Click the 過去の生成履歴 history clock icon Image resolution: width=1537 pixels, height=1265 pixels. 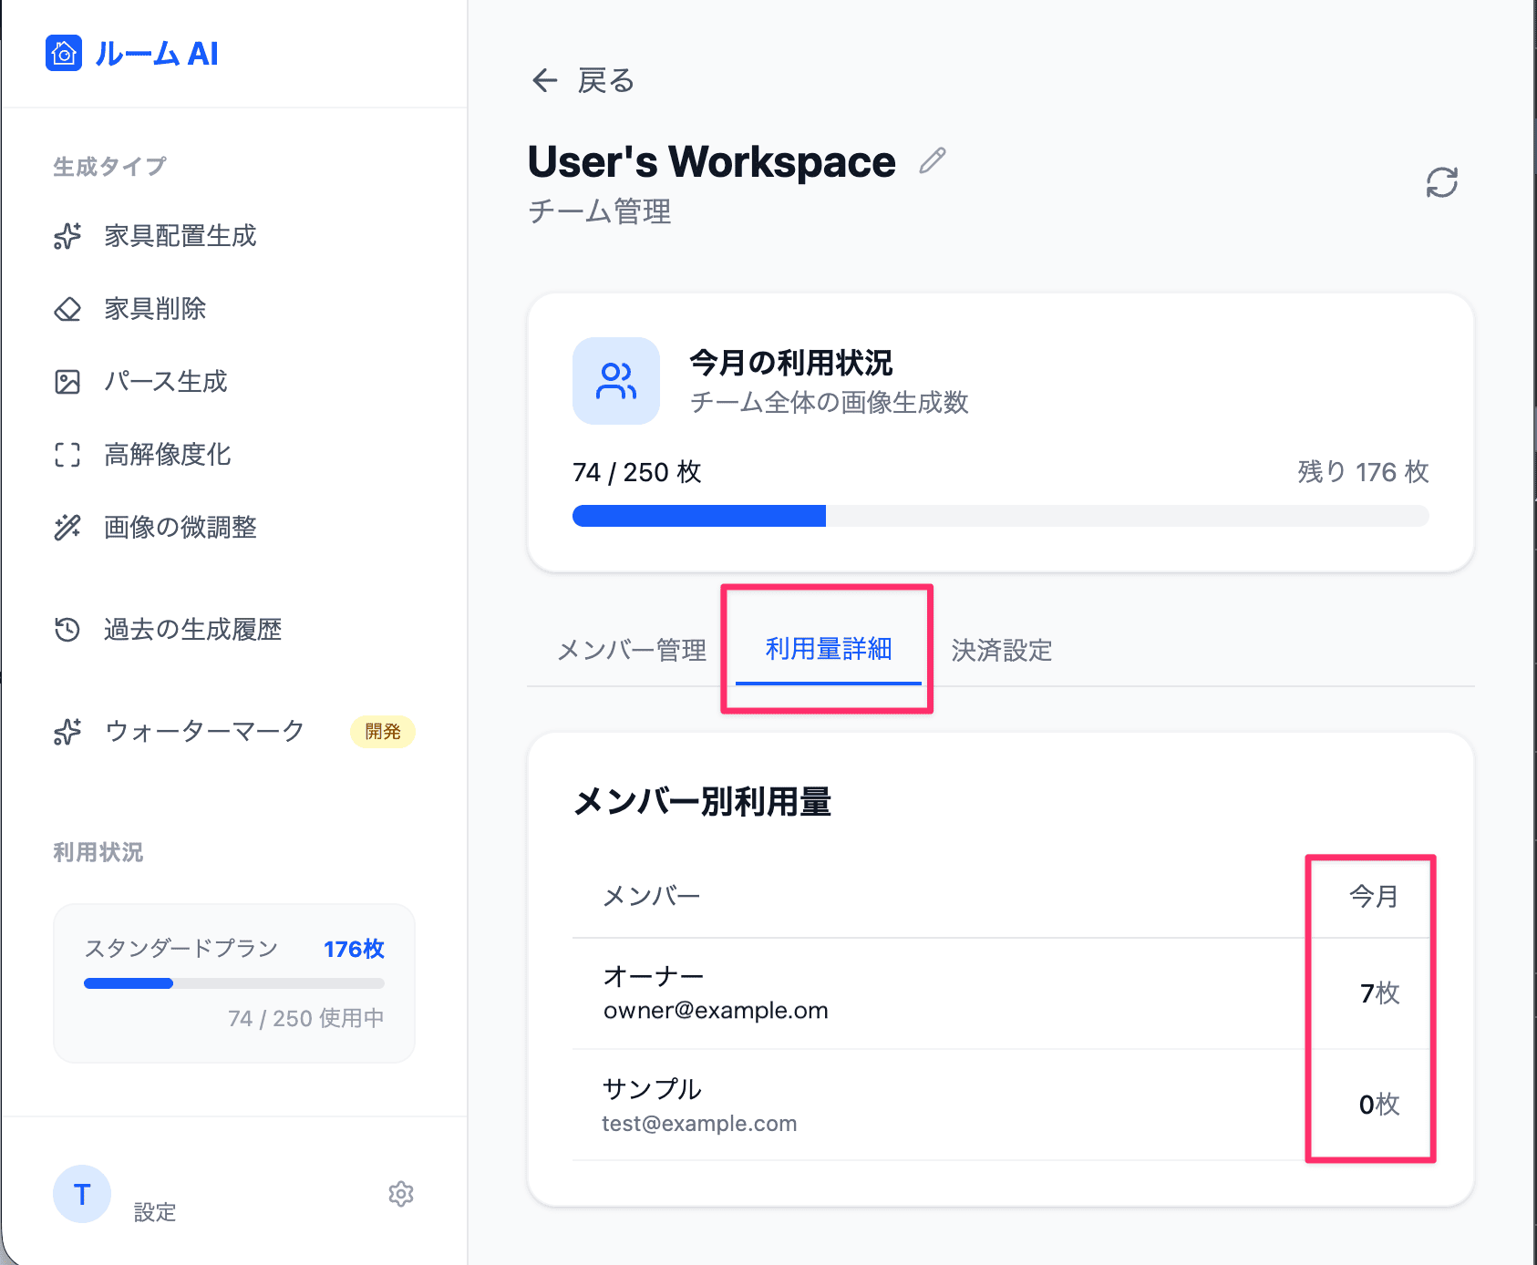coord(67,630)
